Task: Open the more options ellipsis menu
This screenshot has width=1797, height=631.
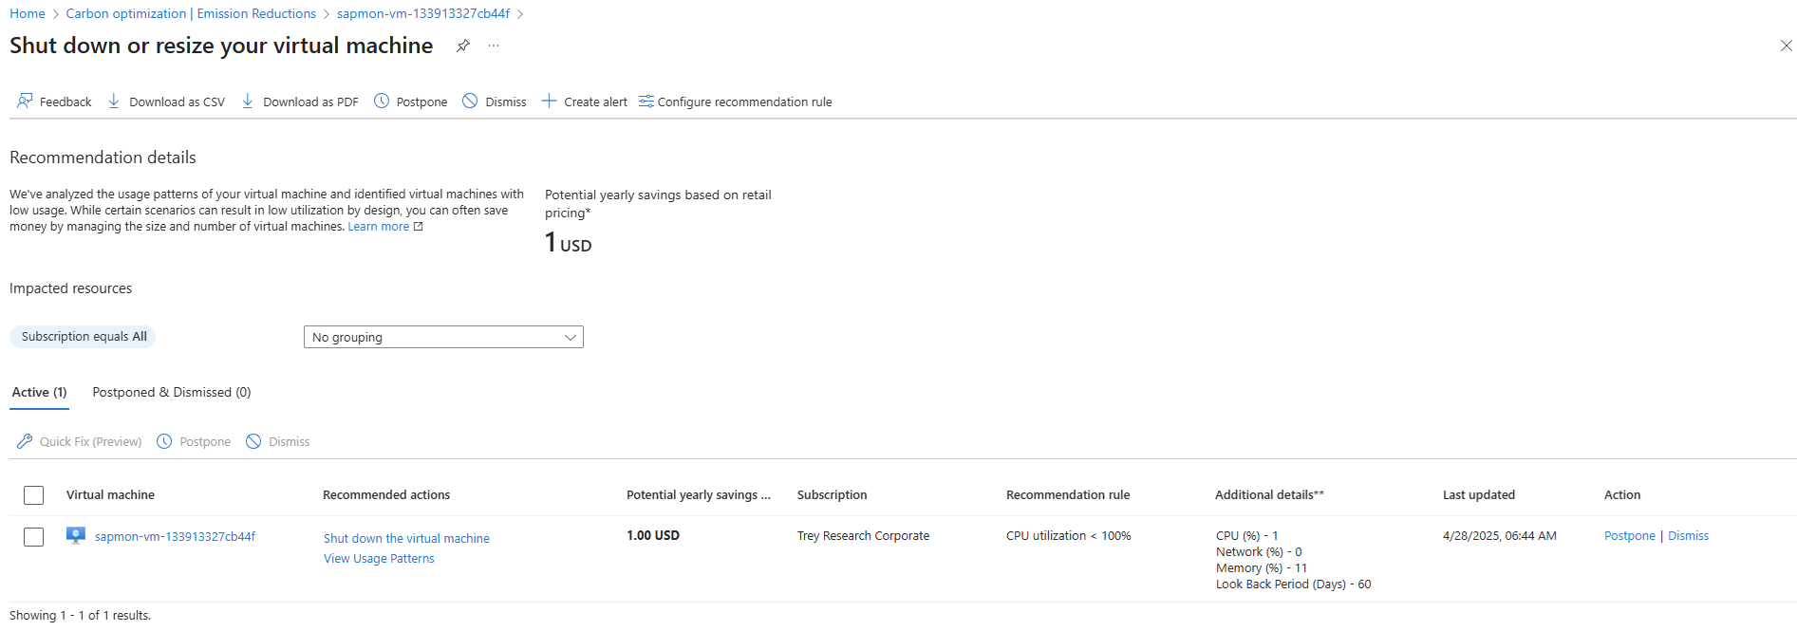Action: [494, 46]
